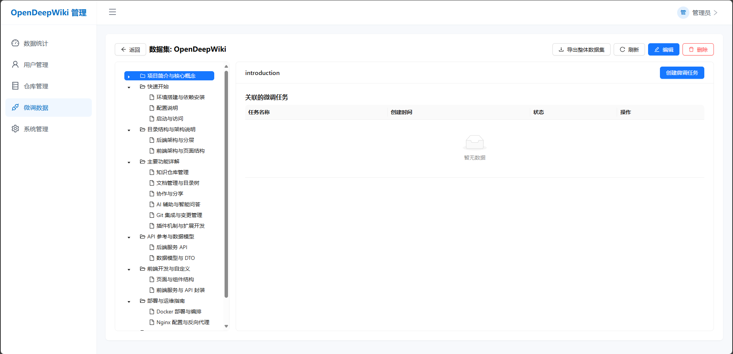The image size is (733, 354).
Task: Click the 用户管理 user icon
Action: pyautogui.click(x=15, y=65)
